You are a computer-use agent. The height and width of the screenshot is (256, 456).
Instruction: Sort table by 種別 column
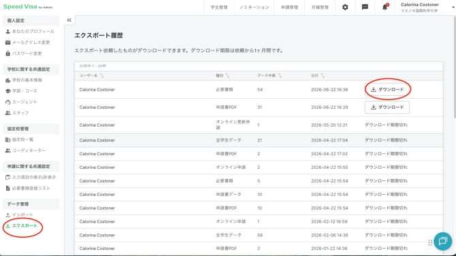(223, 76)
